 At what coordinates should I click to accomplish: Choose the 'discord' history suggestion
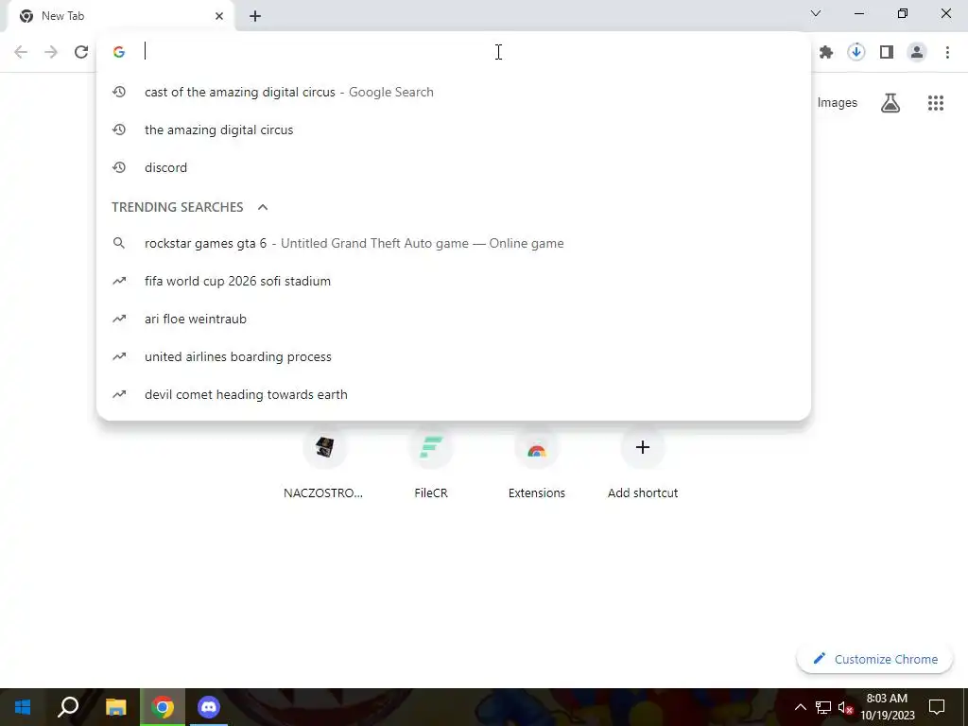pyautogui.click(x=454, y=167)
